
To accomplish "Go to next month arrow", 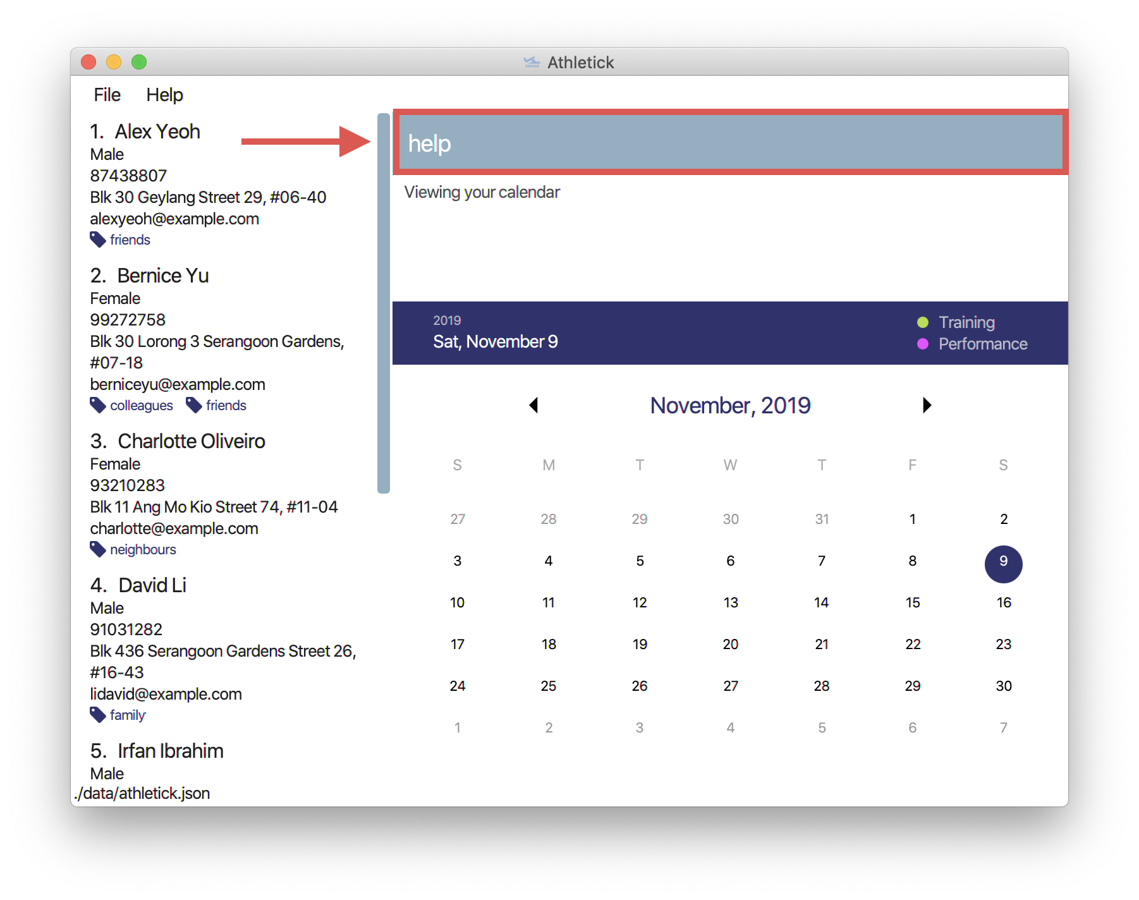I will coord(927,405).
